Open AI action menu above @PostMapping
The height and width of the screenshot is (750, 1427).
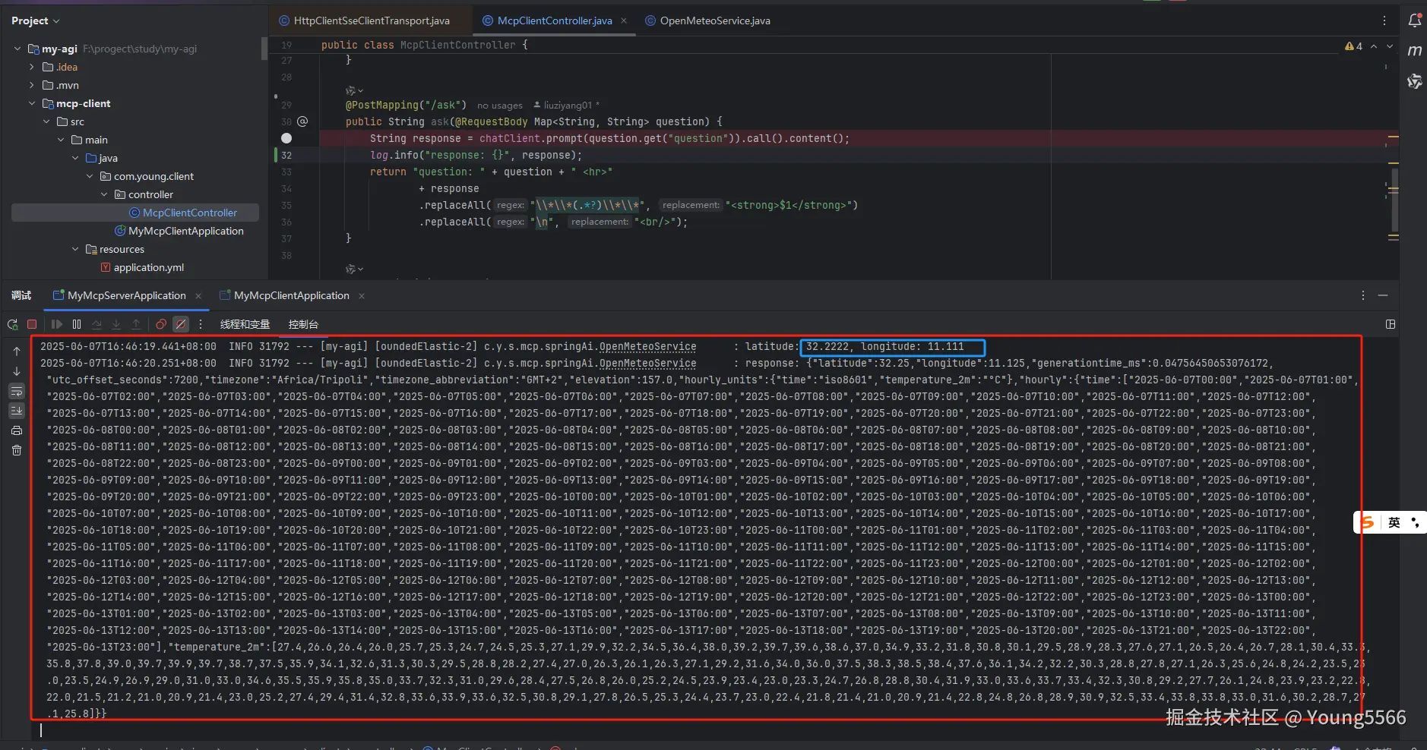(x=354, y=90)
